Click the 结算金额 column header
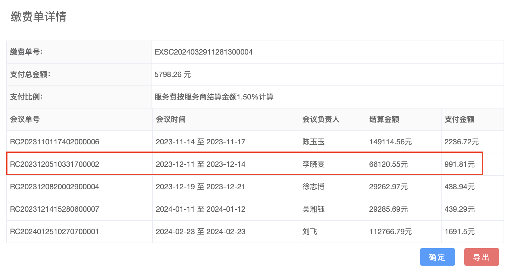This screenshot has width=511, height=275. tap(384, 119)
